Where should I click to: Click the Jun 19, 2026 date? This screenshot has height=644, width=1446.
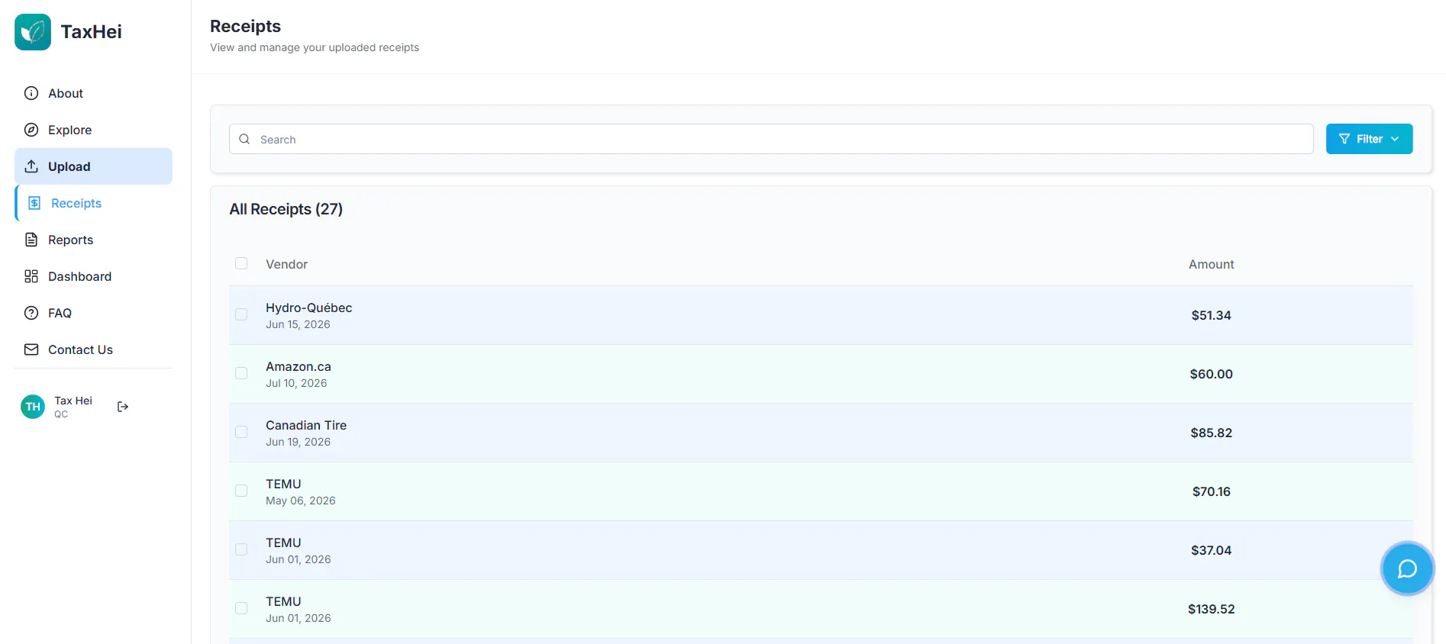tap(298, 442)
